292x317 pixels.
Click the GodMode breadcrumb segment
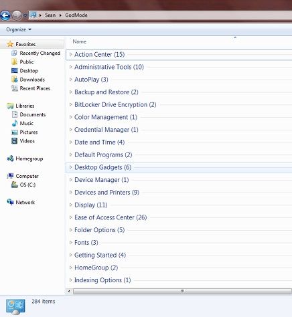tap(76, 15)
